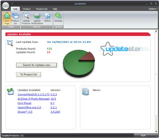Click the Updates found value 12
Screen dimensions: 159x138
pos(49,52)
